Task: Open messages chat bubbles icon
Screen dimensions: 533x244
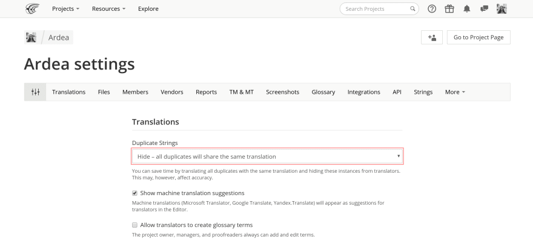Action: point(485,9)
